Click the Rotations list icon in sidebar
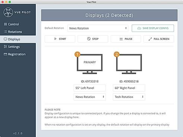183x137 pixels. pos(5,32)
